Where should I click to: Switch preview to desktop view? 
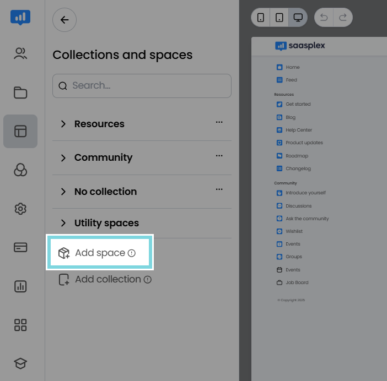(x=298, y=18)
